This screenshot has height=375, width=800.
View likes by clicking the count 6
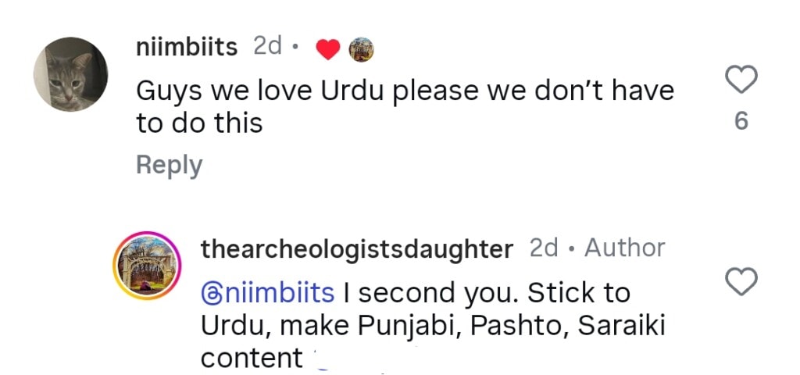741,122
